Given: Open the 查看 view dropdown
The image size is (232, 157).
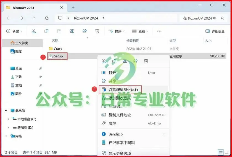Looking at the screenshot, I should click(x=140, y=31).
